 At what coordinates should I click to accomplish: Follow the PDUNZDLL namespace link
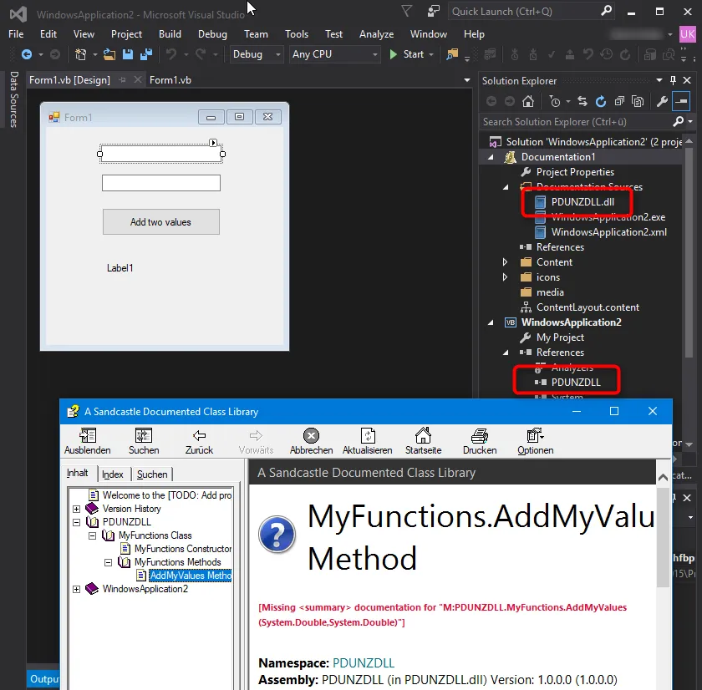point(364,663)
